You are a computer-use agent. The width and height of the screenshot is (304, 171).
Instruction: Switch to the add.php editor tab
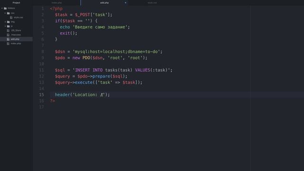click(104, 3)
